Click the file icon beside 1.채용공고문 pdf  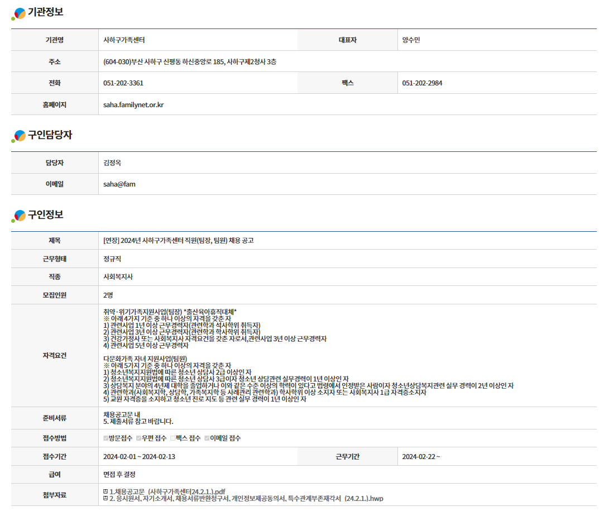[x=106, y=491]
